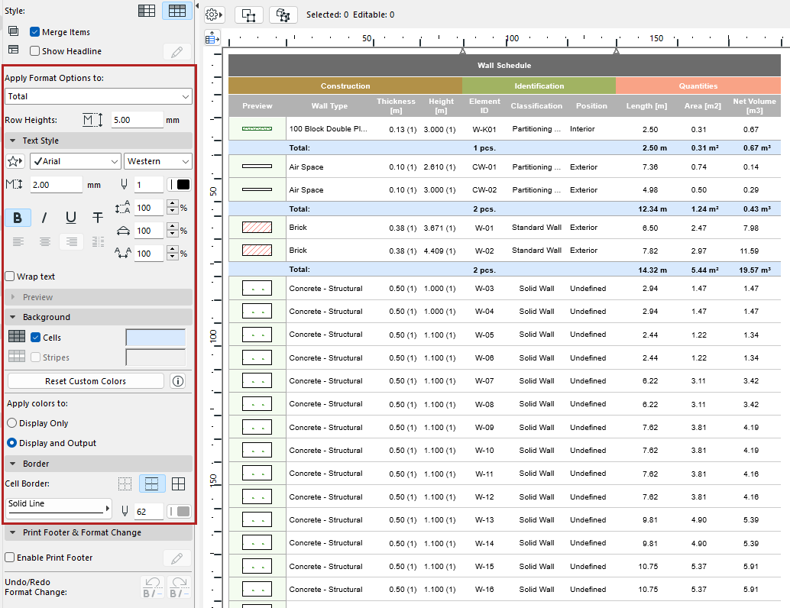This screenshot has height=608, width=790.
Task: Click the Reset Custom Colors button
Action: pos(86,381)
